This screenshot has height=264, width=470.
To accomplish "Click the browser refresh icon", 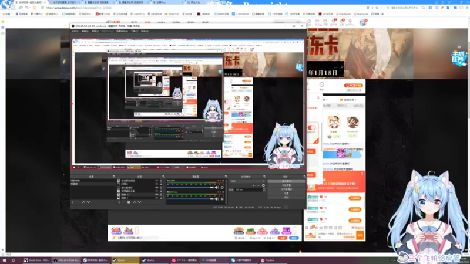I will click(x=21, y=8).
